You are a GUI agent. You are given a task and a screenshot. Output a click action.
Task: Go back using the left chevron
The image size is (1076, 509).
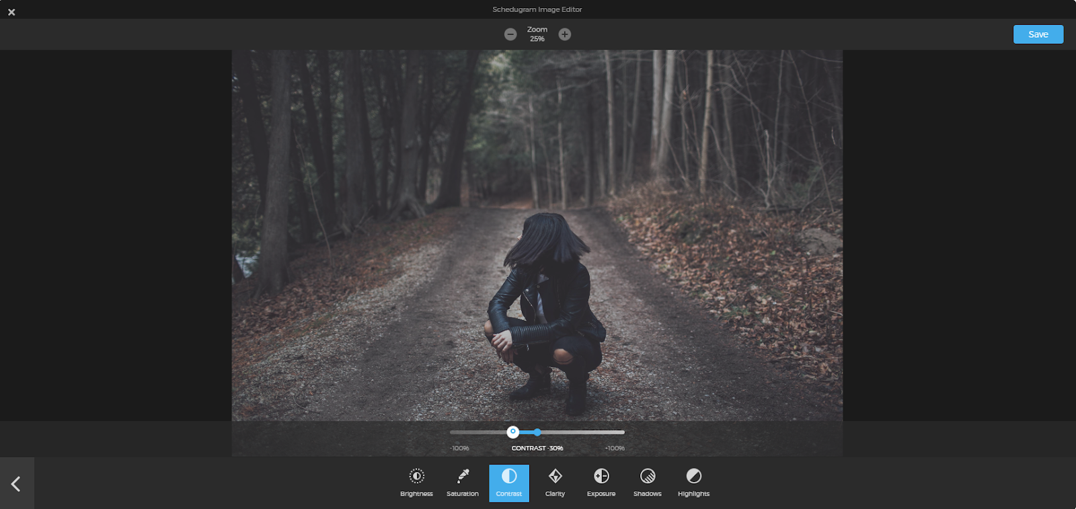pos(17,483)
